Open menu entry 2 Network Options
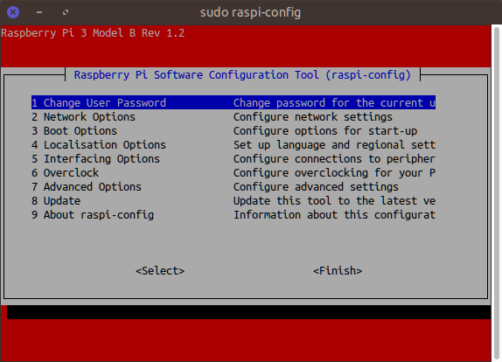This screenshot has height=362, width=502. 234,117
